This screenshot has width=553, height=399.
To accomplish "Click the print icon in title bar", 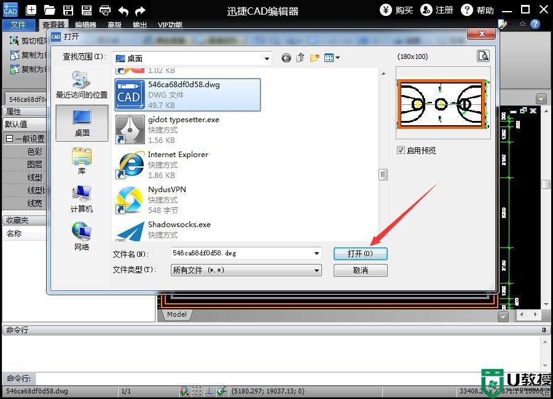I will [x=104, y=10].
